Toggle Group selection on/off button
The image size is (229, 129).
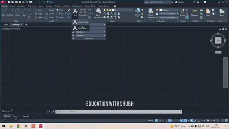(187, 18)
